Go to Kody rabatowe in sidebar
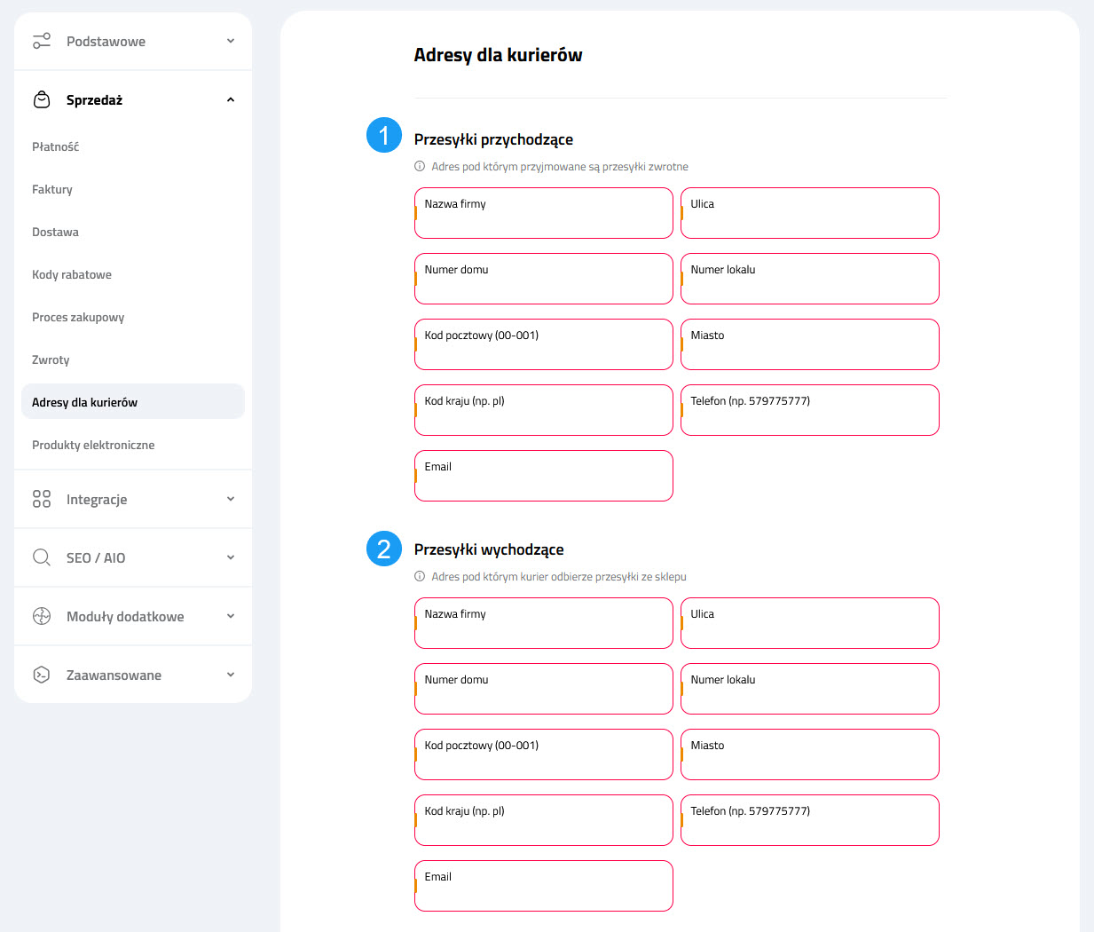Viewport: 1094px width, 932px height. tap(72, 274)
